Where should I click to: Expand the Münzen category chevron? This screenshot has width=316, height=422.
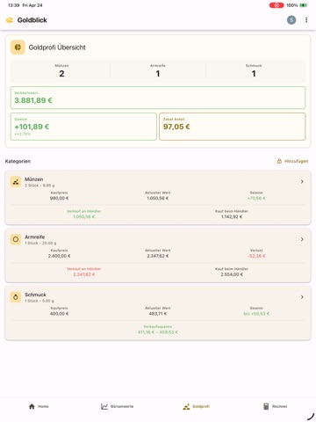(x=302, y=182)
